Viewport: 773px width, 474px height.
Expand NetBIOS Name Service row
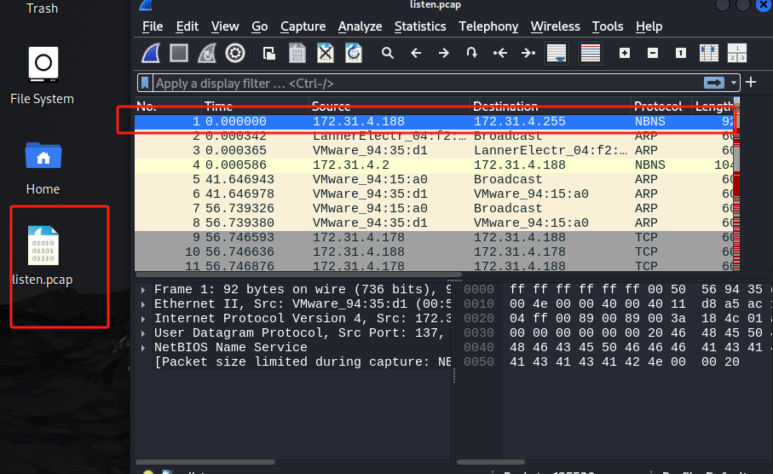[143, 348]
